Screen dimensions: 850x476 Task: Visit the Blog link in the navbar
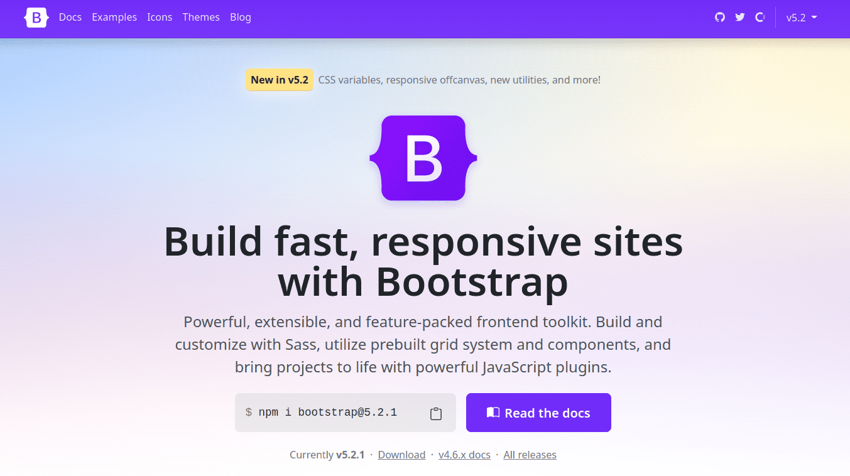point(241,18)
